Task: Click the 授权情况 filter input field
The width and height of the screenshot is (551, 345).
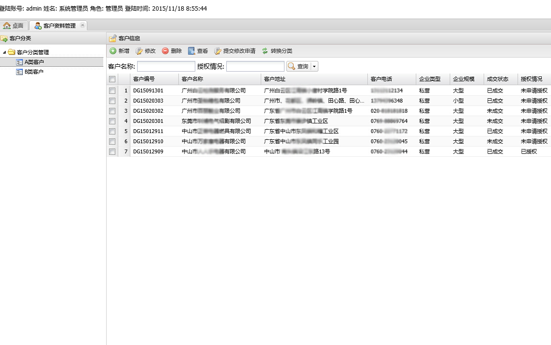Action: (x=255, y=66)
